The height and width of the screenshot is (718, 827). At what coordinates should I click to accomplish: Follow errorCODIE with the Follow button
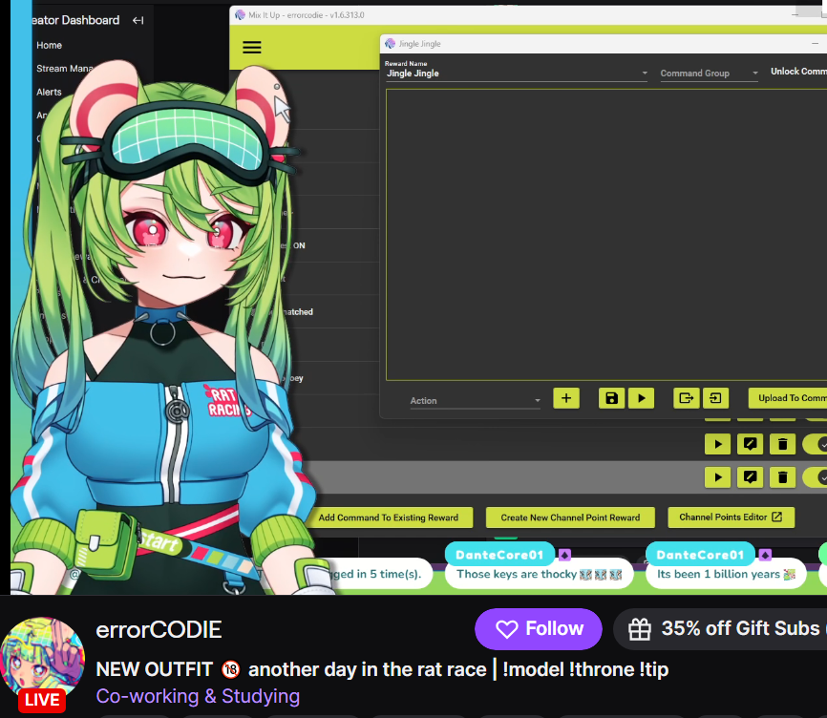click(x=539, y=628)
